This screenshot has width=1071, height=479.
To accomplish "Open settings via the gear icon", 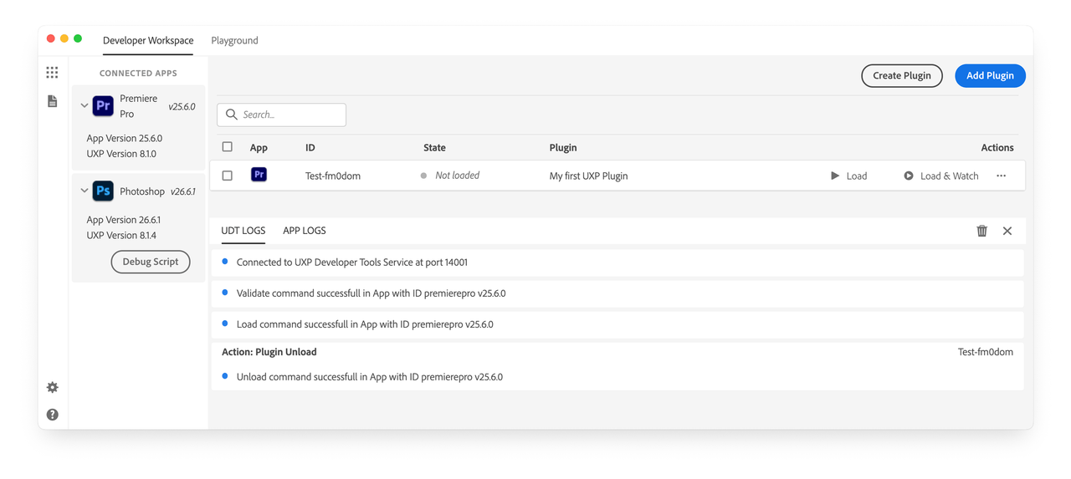I will coord(52,388).
